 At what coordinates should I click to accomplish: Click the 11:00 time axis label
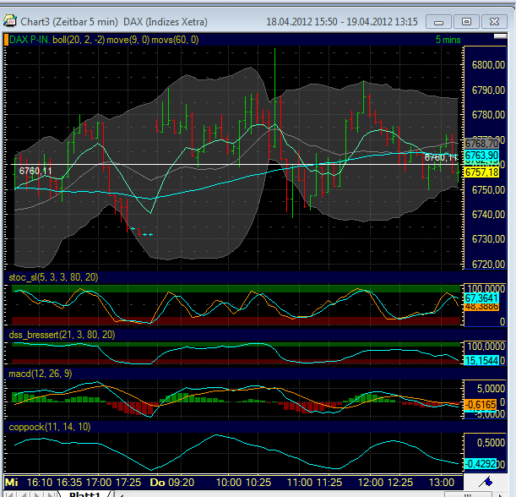point(300,483)
